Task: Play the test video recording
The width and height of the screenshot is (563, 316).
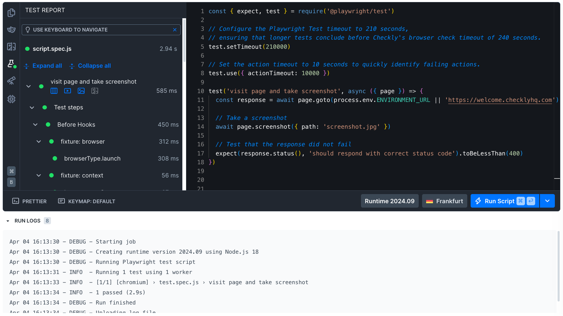Action: (67, 91)
